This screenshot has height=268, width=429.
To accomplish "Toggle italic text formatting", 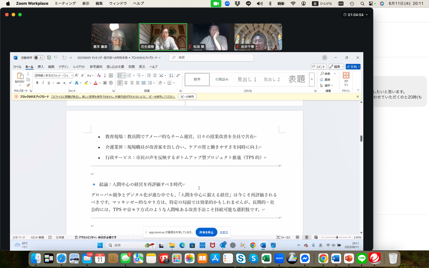I will point(43,83).
